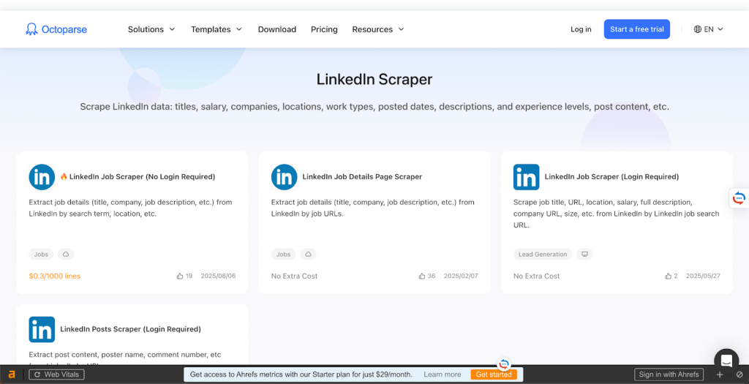Screen dimensions: 749x384
Task: Click cloud icon on No Login Required card
Action: pos(66,254)
